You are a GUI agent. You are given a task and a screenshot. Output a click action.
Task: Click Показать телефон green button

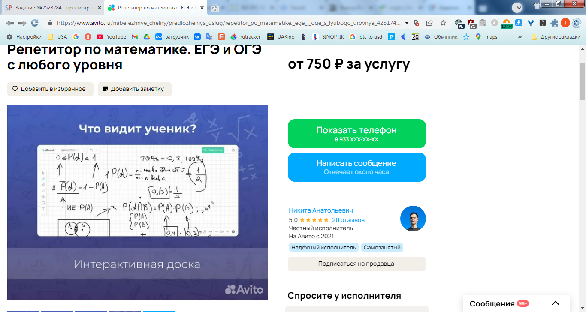click(x=356, y=134)
